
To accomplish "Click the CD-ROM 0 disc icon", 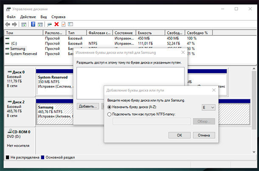I will pyautogui.click(x=10, y=131).
